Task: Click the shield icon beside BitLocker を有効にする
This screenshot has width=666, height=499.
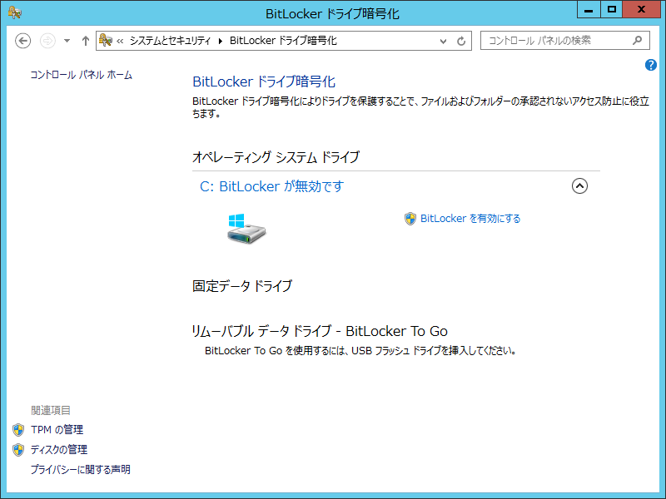Action: coord(410,219)
